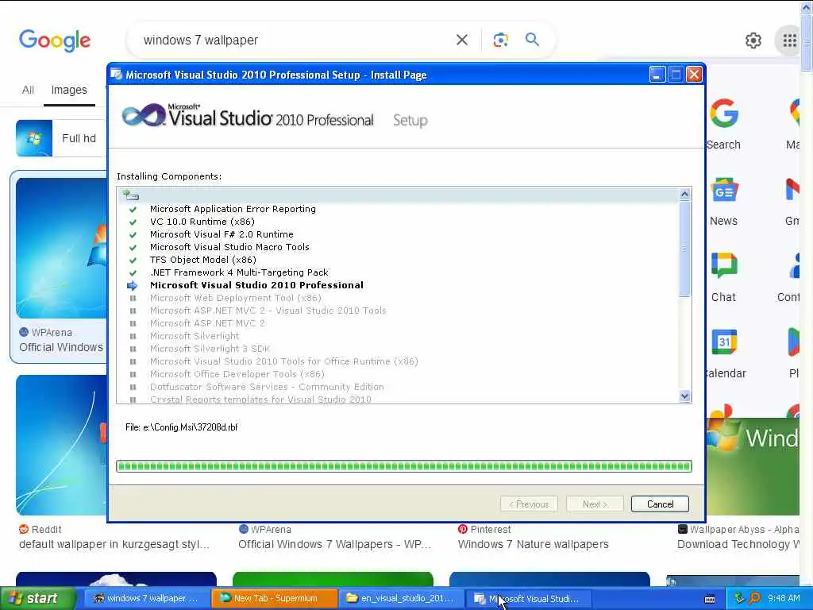Screen dimensions: 813x610
Task: Click setup icon in installer title bar
Action: (x=117, y=75)
